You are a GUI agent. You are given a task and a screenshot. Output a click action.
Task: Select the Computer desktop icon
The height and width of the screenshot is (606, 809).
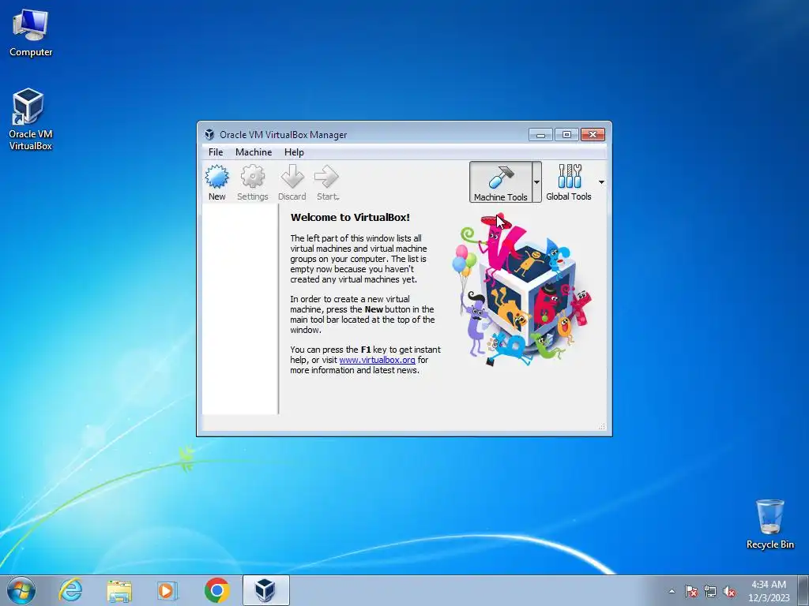click(31, 33)
